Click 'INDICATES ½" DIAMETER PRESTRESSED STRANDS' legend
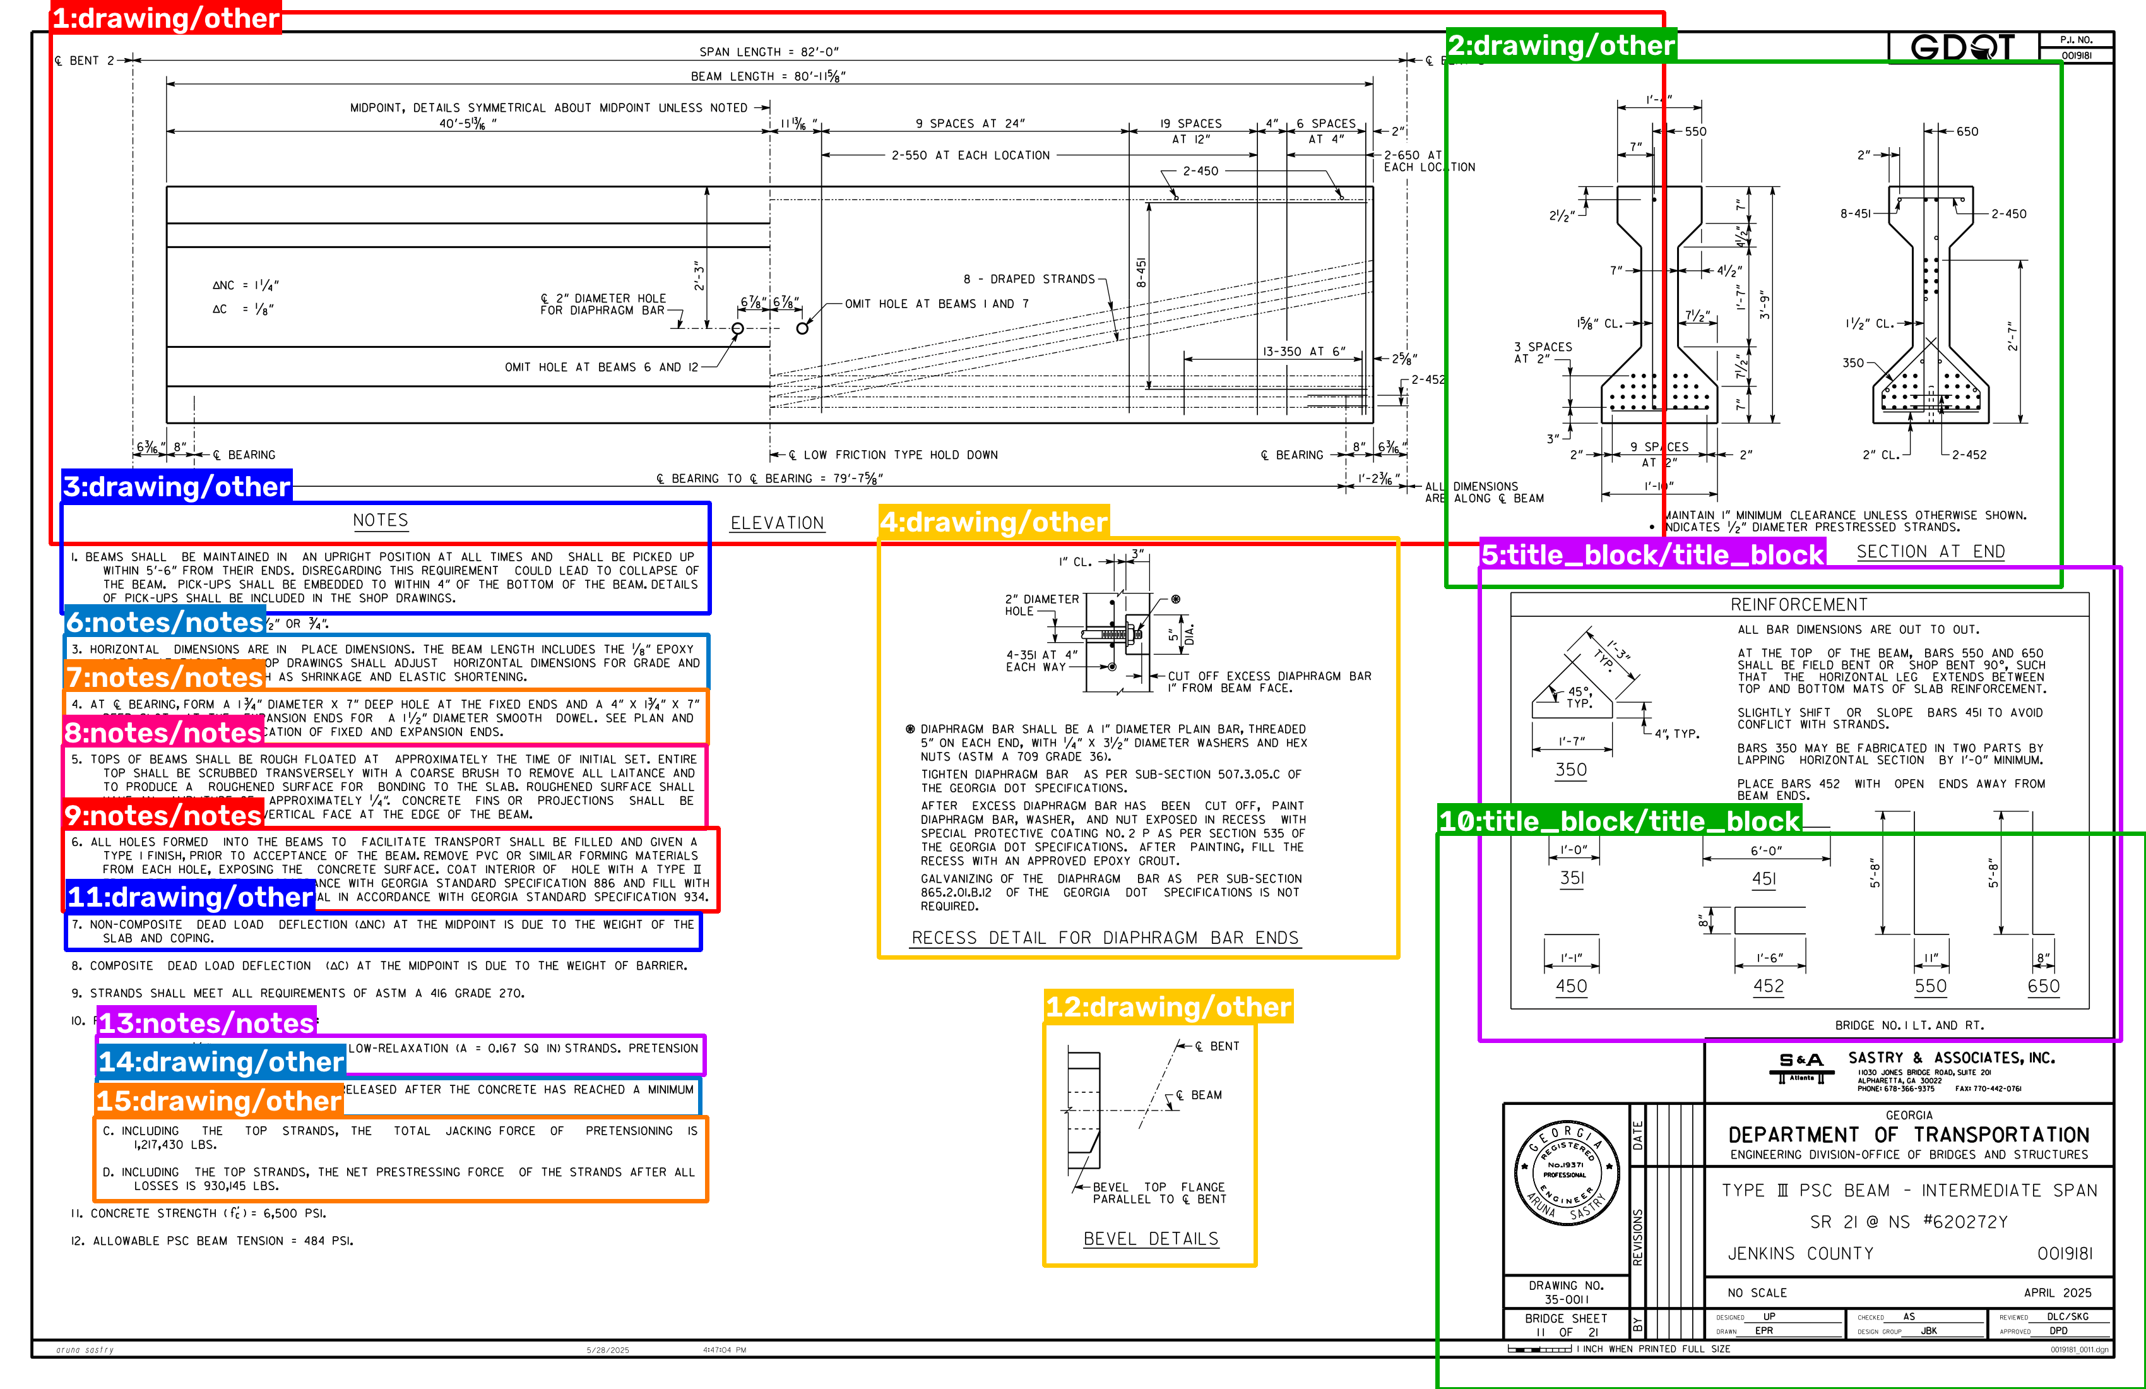2146x1389 pixels. click(1811, 528)
